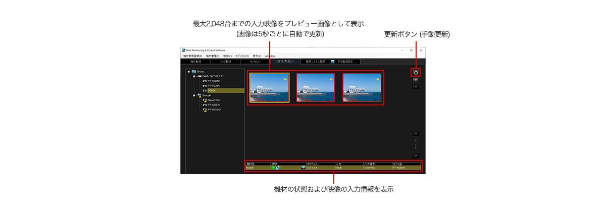Click warning triangle on middle thumbnail

(331, 79)
